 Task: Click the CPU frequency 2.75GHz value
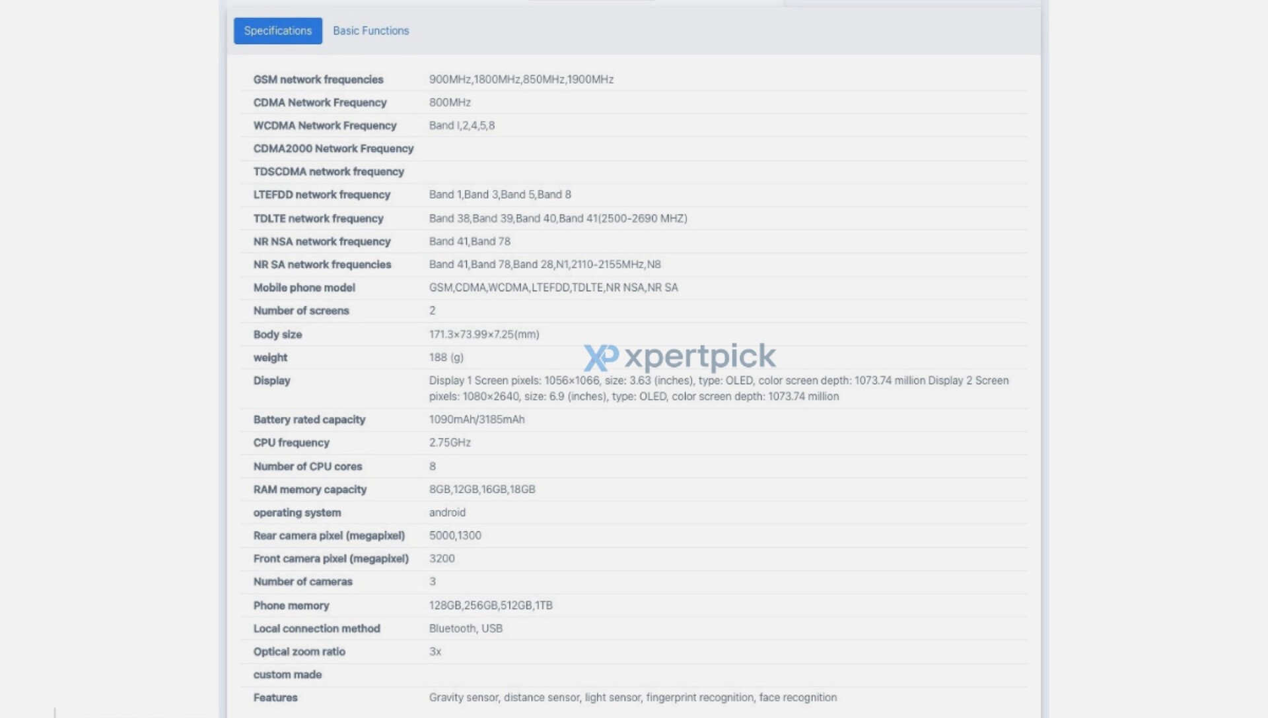450,443
